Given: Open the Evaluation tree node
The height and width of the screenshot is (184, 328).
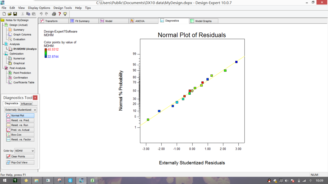Looking at the screenshot, I should 19,39.
